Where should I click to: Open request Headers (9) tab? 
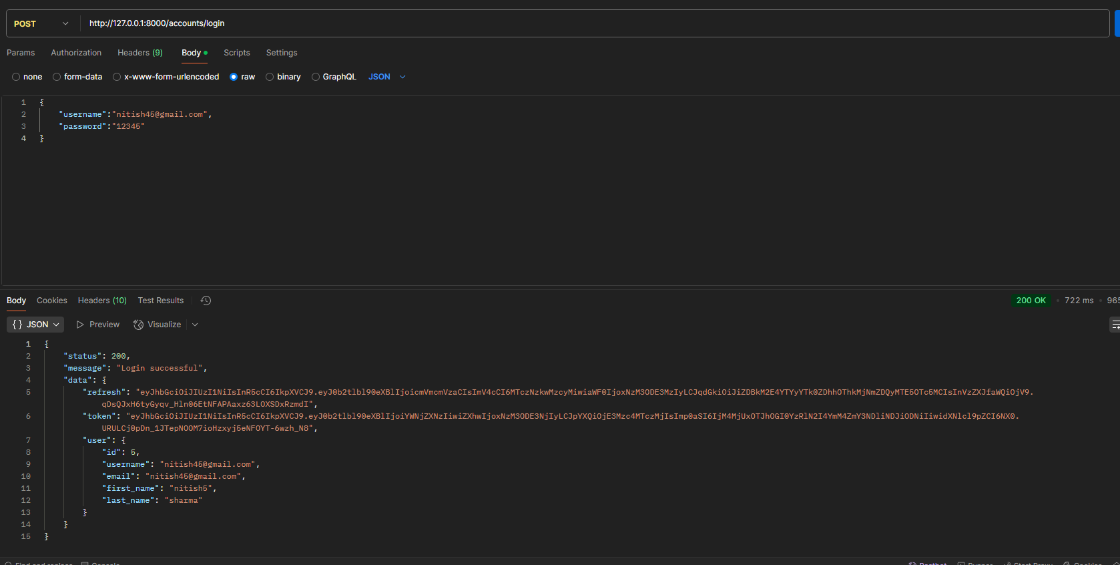point(140,53)
